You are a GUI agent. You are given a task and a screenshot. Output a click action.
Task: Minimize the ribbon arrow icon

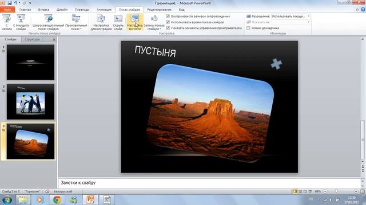(x=357, y=10)
